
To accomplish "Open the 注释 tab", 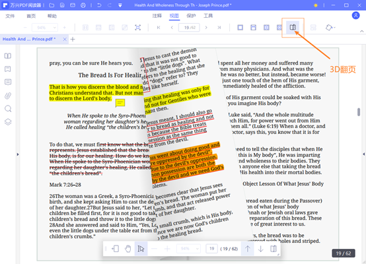I will (x=157, y=16).
